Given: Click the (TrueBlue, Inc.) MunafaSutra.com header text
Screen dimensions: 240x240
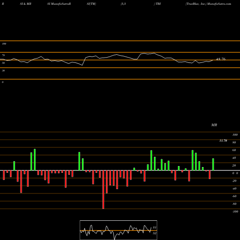Looking at the screenshot, I should click(208, 4).
